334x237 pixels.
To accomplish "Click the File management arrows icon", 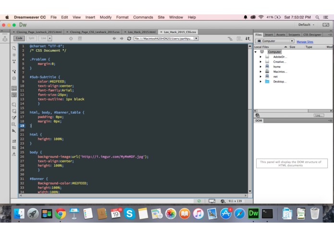I will tap(247, 38).
